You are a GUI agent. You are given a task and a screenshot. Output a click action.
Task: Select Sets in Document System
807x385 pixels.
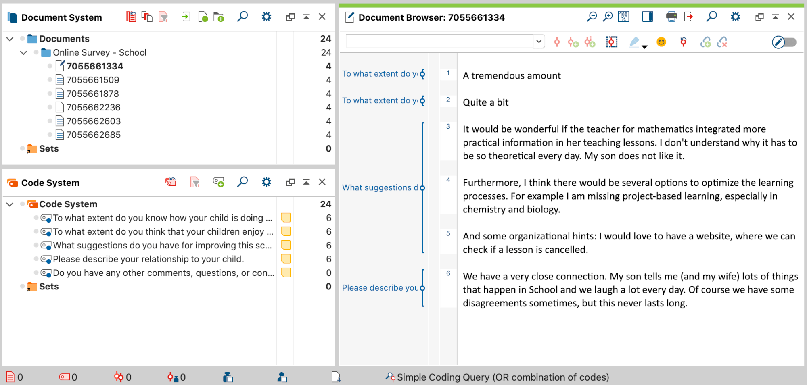[49, 148]
